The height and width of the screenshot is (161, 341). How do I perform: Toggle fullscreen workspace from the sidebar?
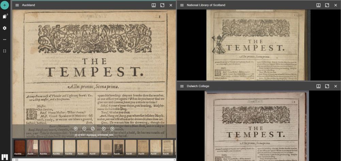click(4, 51)
